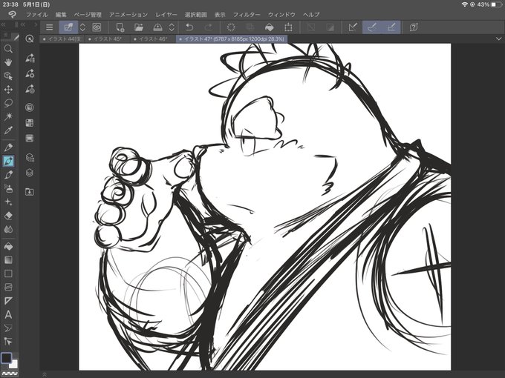Open the Color History palette

30,138
